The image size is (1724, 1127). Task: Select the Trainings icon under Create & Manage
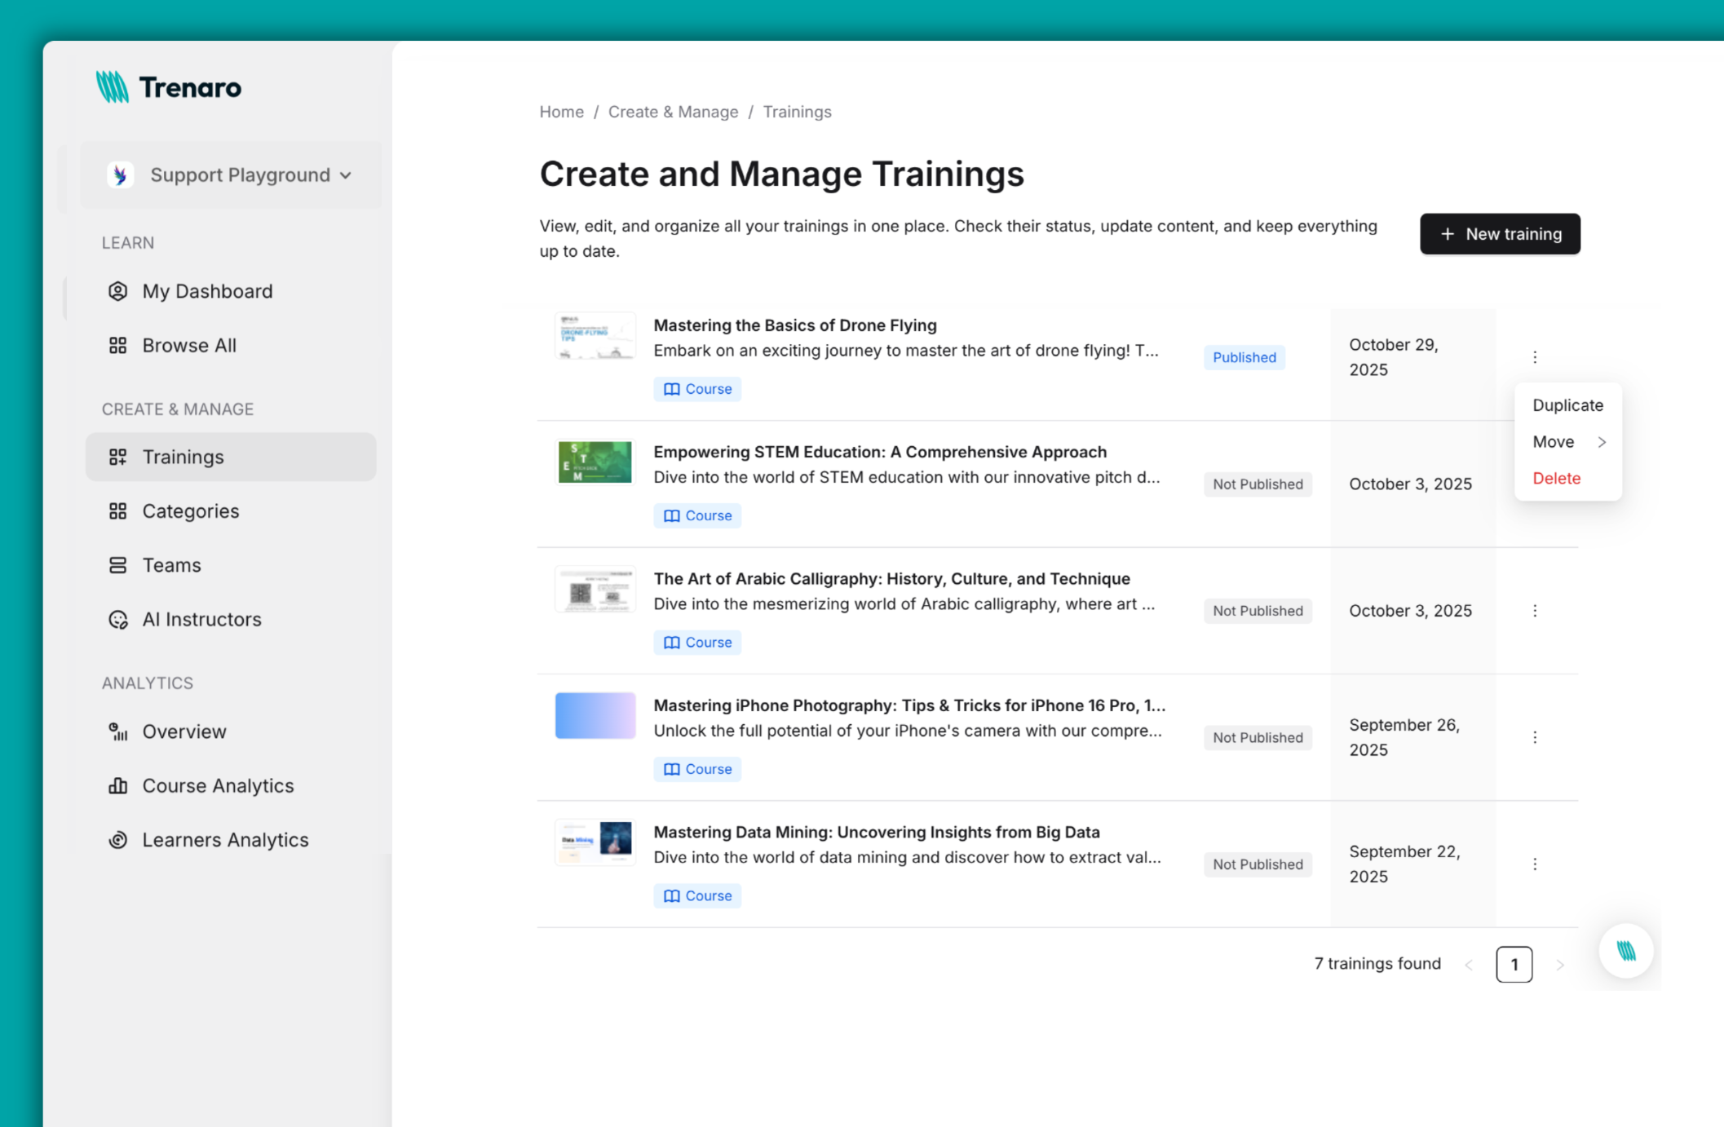pos(119,457)
